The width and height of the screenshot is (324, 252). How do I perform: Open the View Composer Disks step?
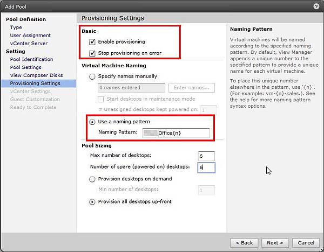pyautogui.click(x=36, y=75)
